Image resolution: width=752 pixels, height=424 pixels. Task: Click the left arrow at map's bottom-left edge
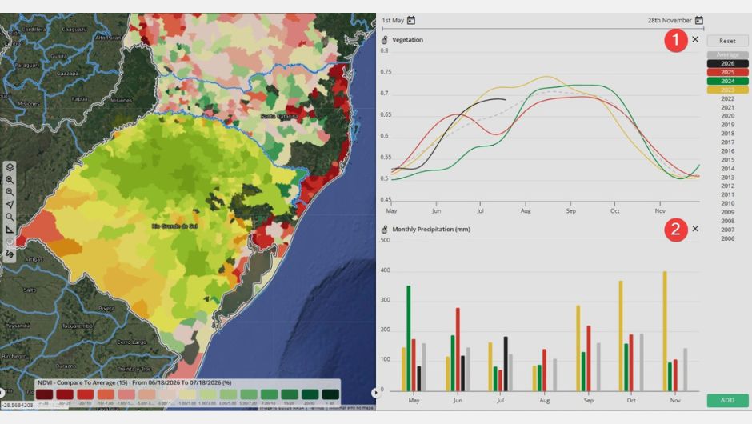pos(2,392)
